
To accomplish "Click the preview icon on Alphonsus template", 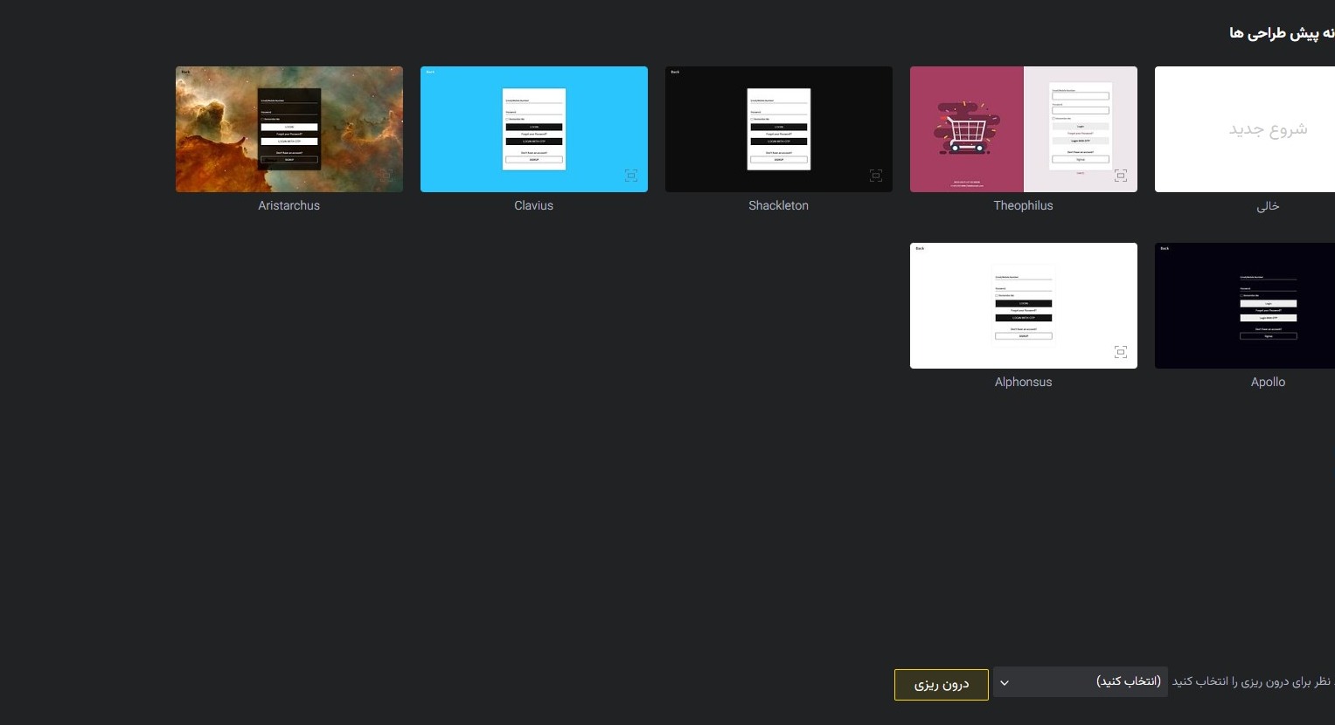I will [x=1120, y=352].
